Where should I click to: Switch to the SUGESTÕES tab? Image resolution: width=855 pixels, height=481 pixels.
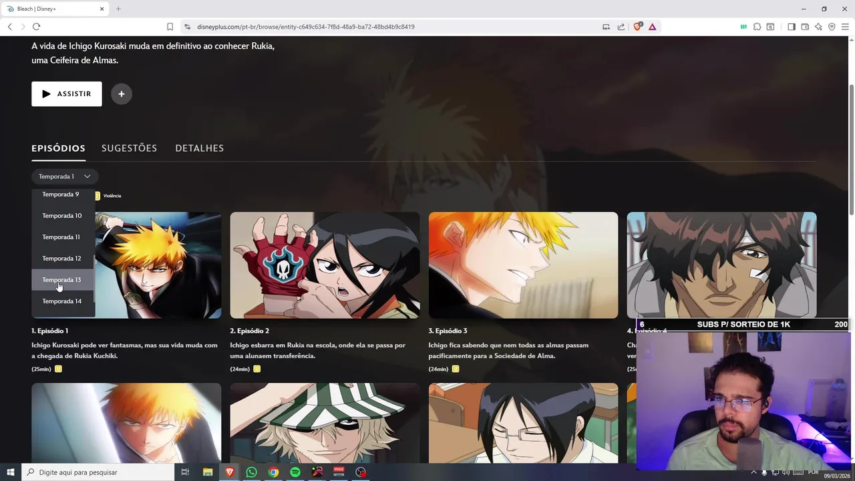(129, 148)
